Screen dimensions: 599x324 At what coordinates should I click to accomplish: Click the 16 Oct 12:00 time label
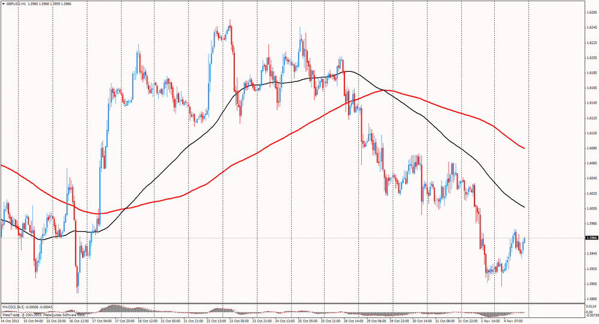[x=78, y=322]
